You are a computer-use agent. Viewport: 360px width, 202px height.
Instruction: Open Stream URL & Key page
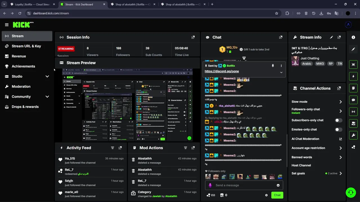(x=27, y=46)
